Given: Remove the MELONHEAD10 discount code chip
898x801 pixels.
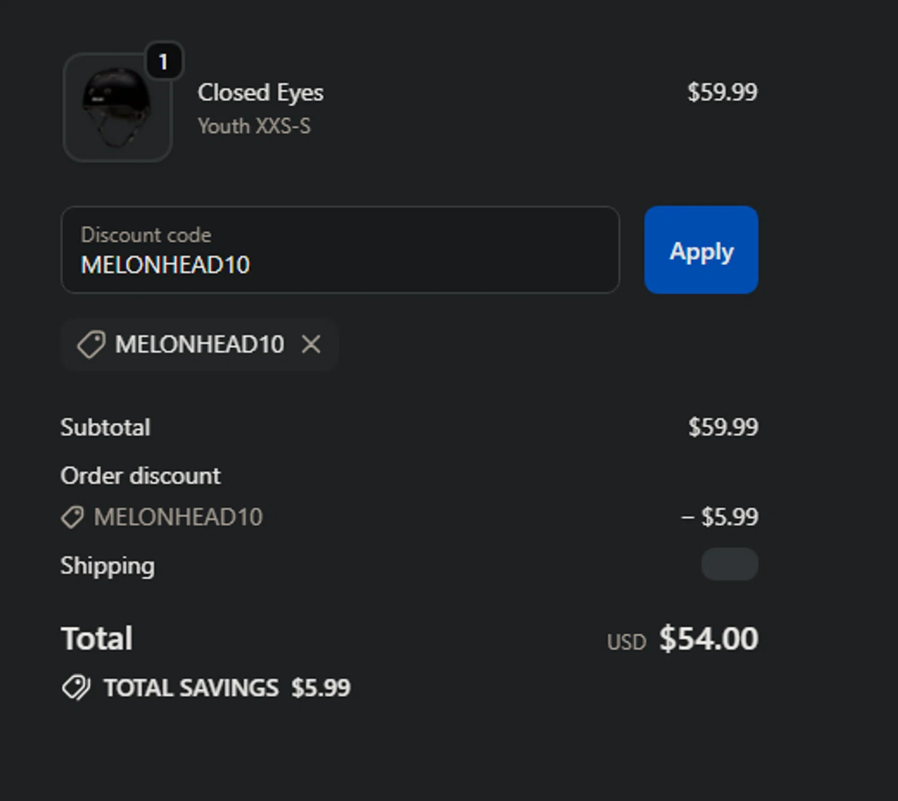Looking at the screenshot, I should click(311, 344).
